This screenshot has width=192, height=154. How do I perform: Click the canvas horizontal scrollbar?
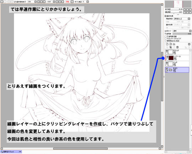pos(80,149)
